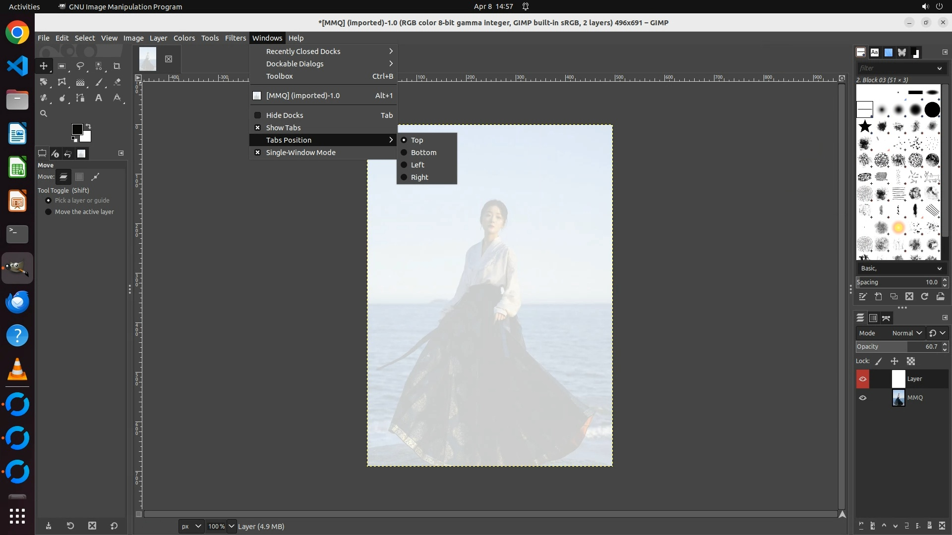Toggle Single-Window Mode checkbox
This screenshot has height=535, width=952.
[x=300, y=153]
